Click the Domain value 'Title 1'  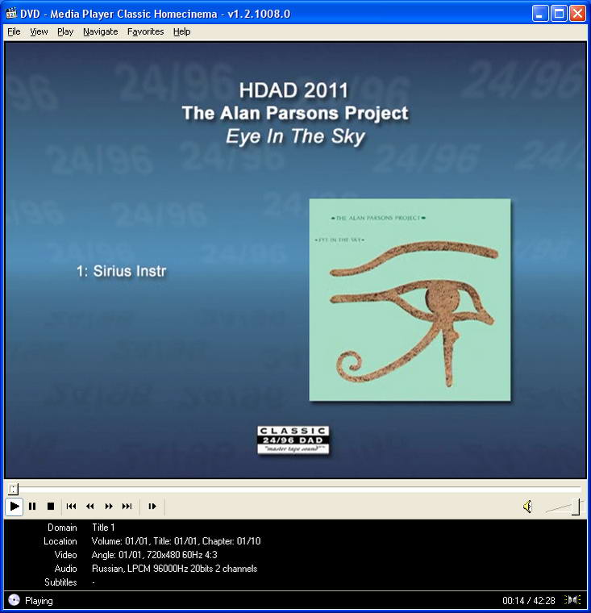[103, 528]
